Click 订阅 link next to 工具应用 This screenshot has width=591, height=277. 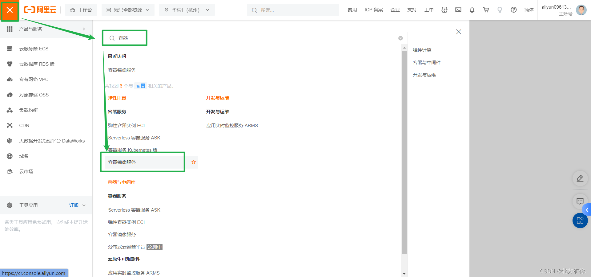(x=74, y=205)
